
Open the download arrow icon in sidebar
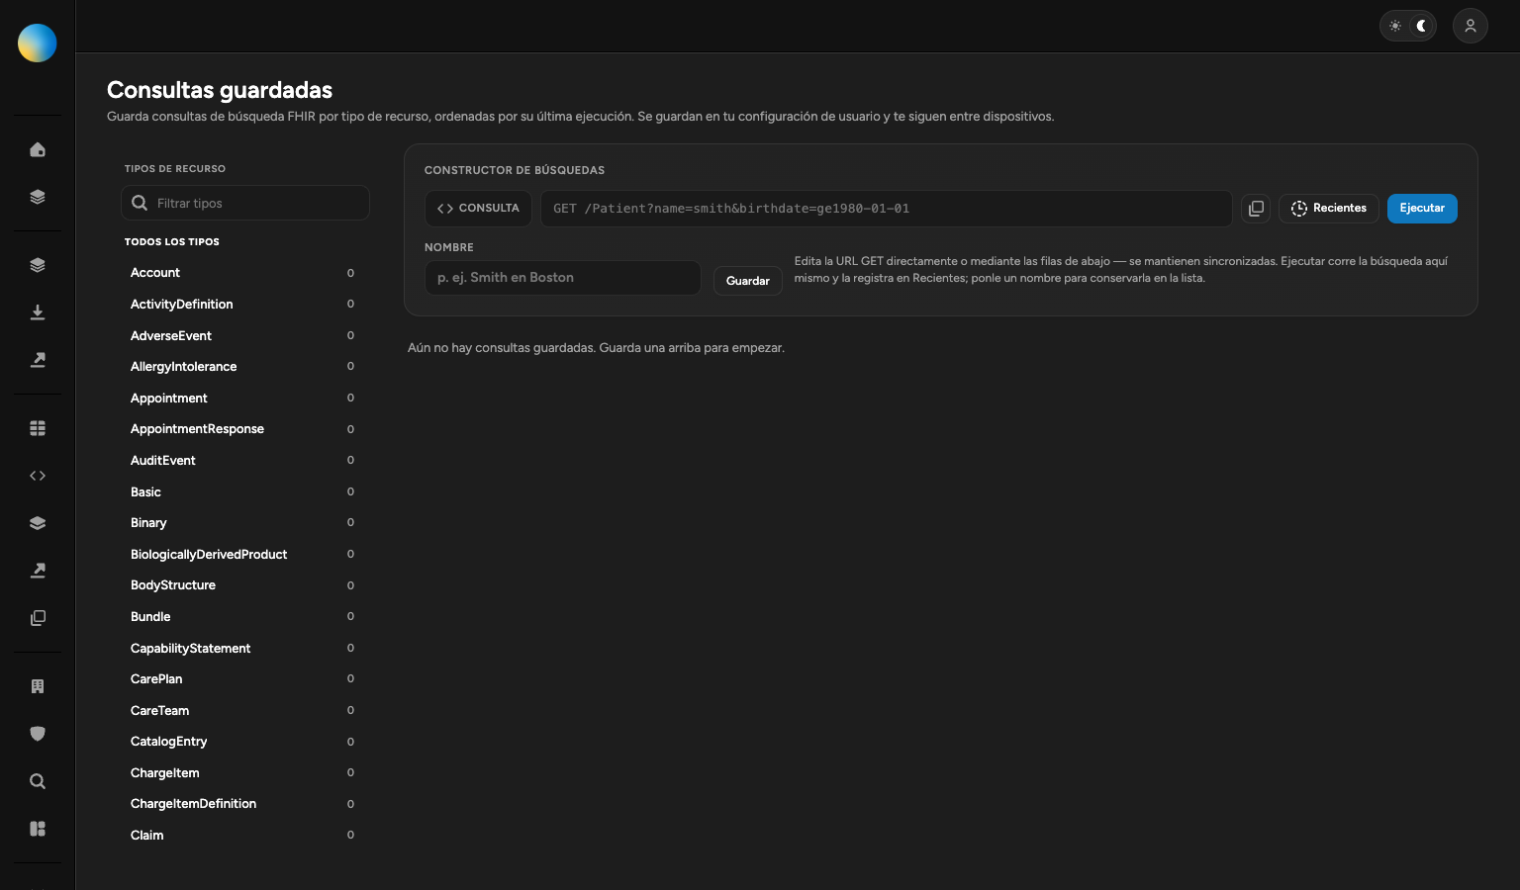pyautogui.click(x=38, y=312)
